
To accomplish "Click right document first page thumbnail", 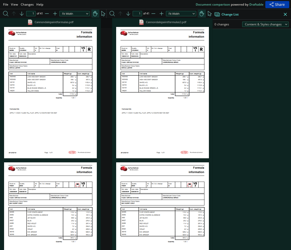I will pos(163,92).
